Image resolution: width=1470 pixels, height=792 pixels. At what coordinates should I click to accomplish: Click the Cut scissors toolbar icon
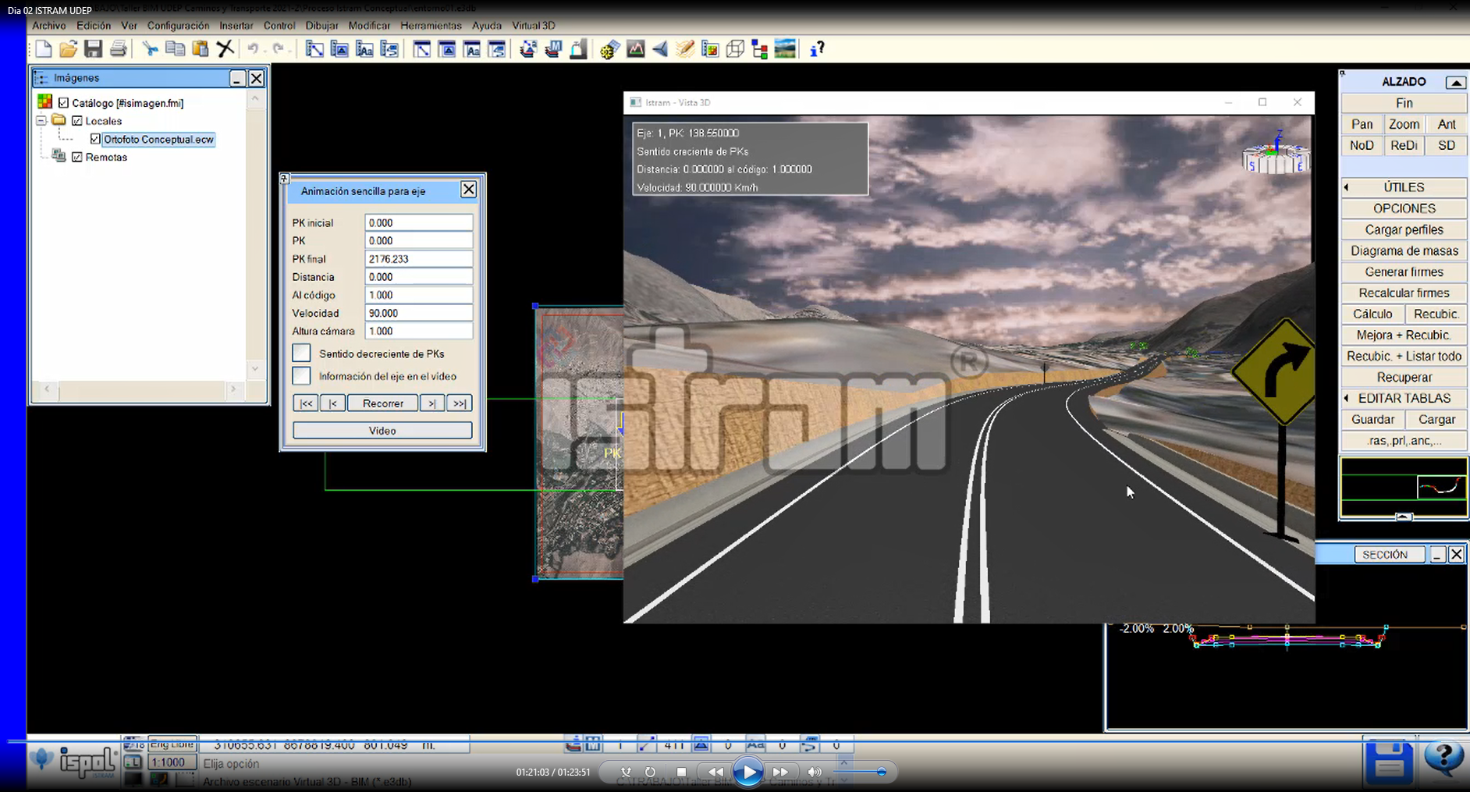(x=150, y=49)
